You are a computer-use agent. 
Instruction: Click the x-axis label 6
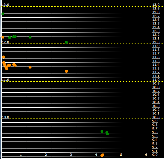146,155
